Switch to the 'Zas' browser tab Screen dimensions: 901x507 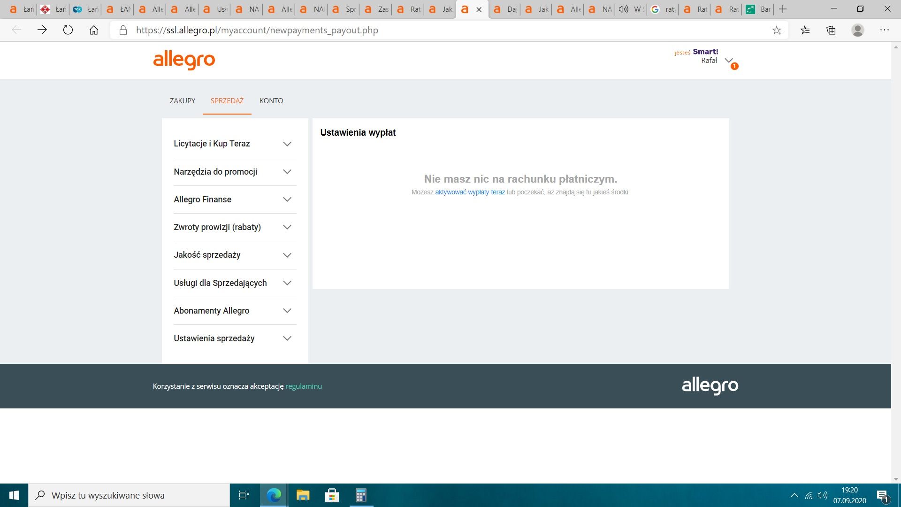click(376, 9)
